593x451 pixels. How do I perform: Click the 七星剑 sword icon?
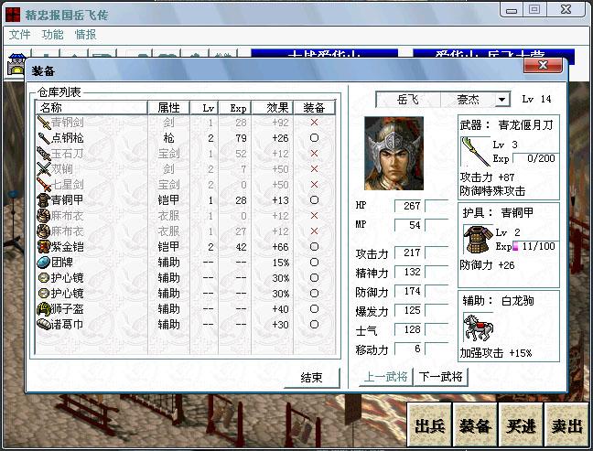pyautogui.click(x=44, y=185)
